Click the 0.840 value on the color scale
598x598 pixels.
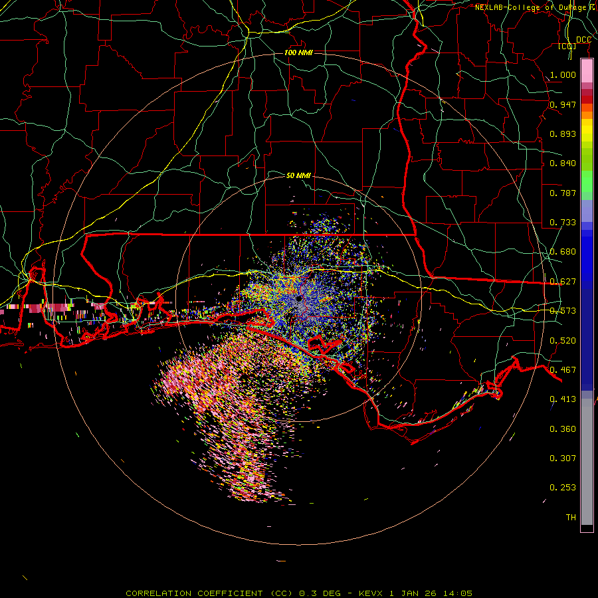click(x=563, y=163)
